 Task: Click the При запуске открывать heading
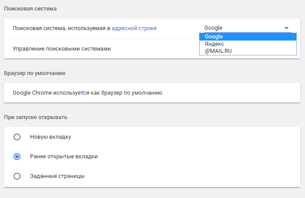coord(36,117)
